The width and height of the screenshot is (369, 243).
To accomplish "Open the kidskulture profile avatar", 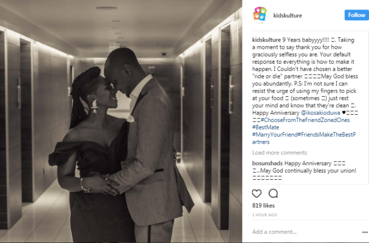I will pyautogui.click(x=260, y=15).
